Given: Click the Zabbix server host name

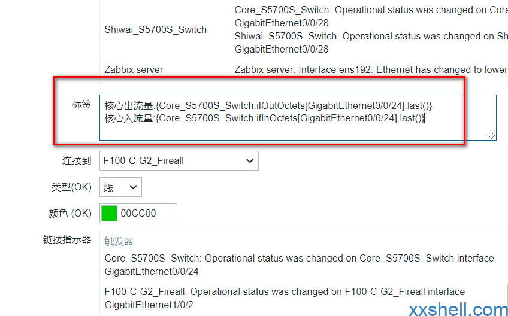Looking at the screenshot, I should [x=134, y=69].
